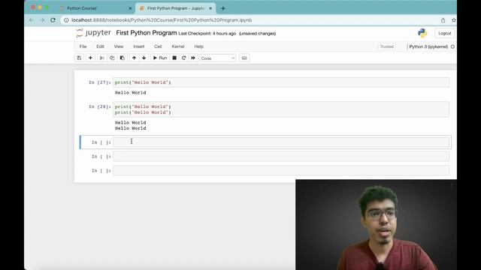This screenshot has height=270, width=481.
Task: Click the site information icon in address bar
Action: pos(66,20)
